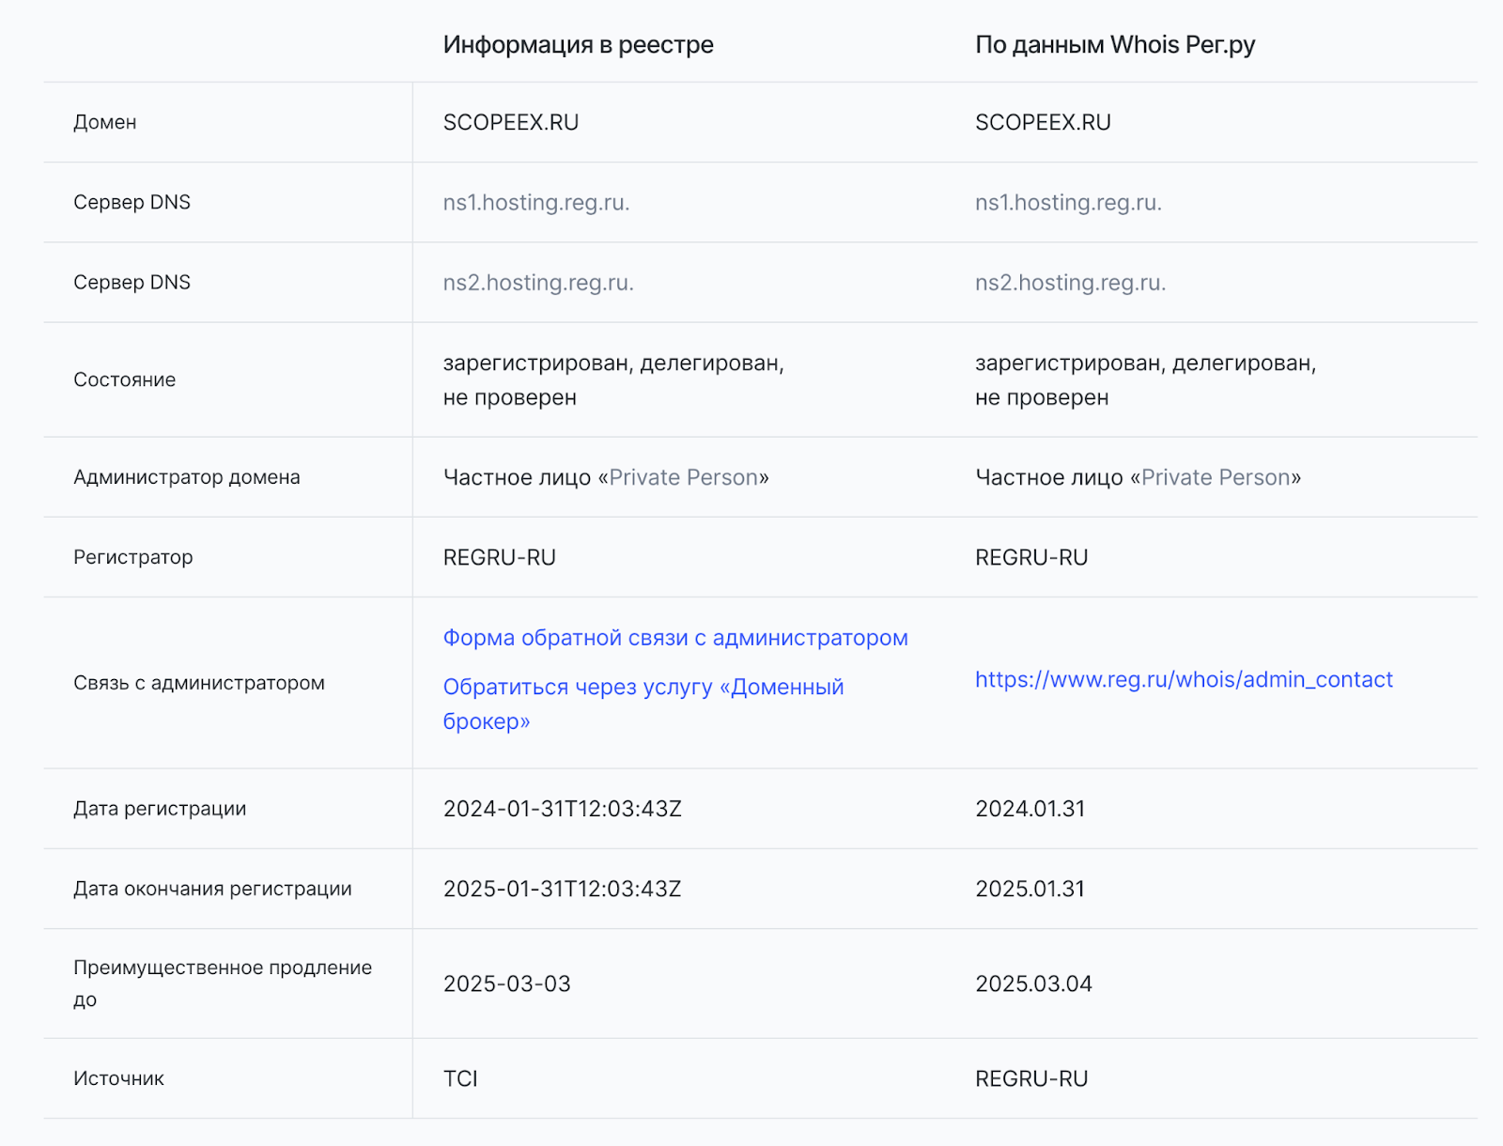Click the Whois Рег.ру domain status text
1503x1146 pixels.
coord(1145,379)
